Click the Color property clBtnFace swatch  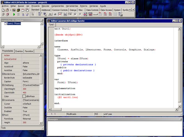click(x=24, y=96)
